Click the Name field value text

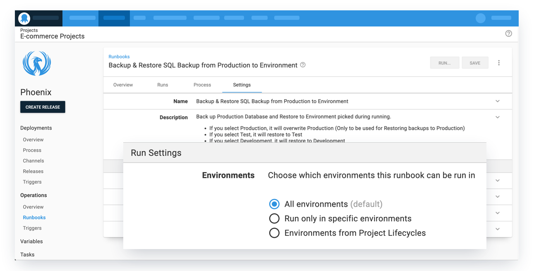272,101
